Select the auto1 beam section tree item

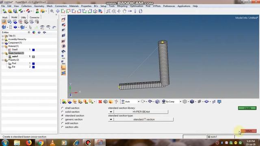click(15, 56)
